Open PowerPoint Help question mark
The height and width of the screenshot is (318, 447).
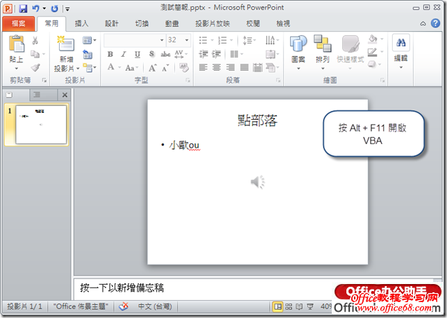(x=435, y=24)
